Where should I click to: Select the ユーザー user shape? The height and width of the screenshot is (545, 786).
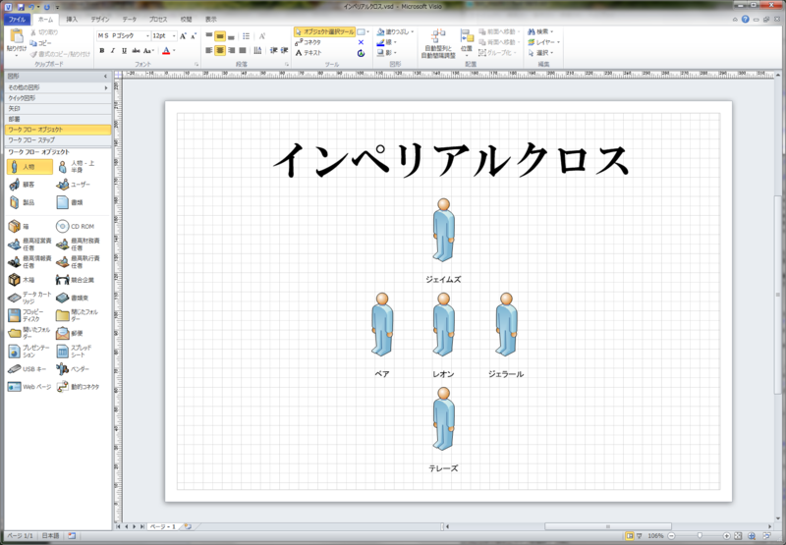[x=74, y=185]
